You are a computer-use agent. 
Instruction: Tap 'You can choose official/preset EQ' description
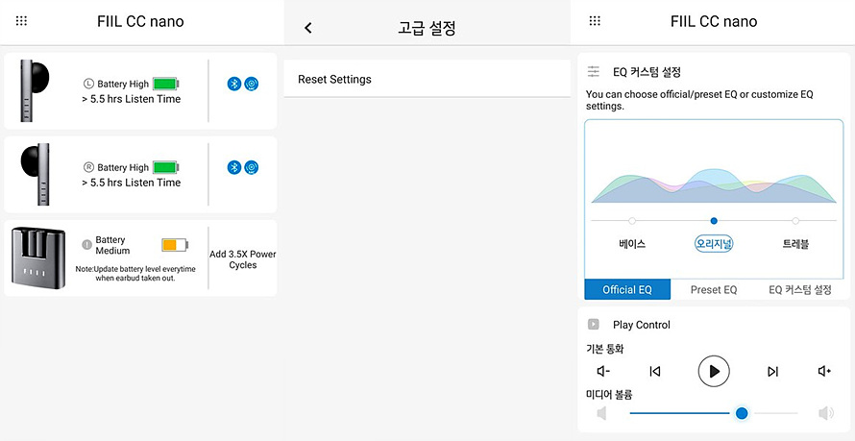pyautogui.click(x=699, y=100)
